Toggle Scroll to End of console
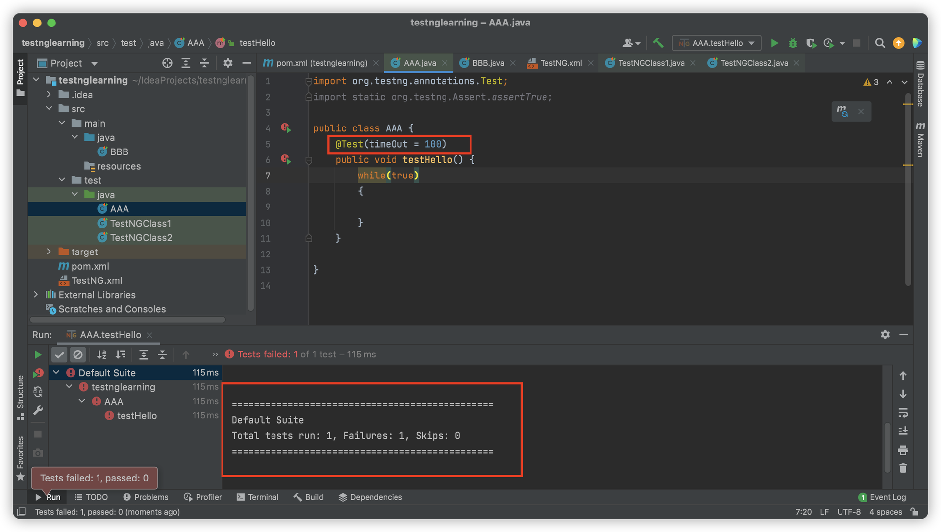 point(903,431)
